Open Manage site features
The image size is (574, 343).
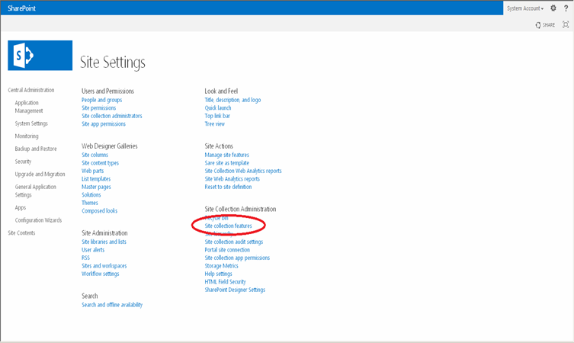[x=226, y=155]
